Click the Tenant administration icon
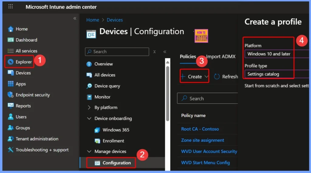The width and height of the screenshot is (311, 173). [x=11, y=139]
